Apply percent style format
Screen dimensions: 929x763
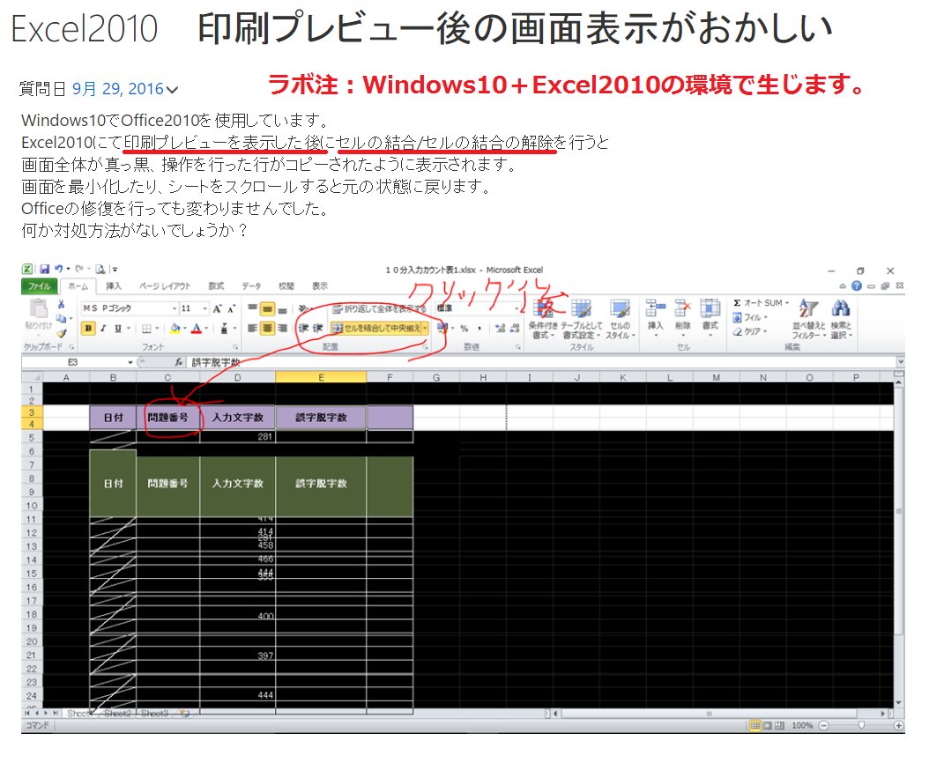(464, 328)
